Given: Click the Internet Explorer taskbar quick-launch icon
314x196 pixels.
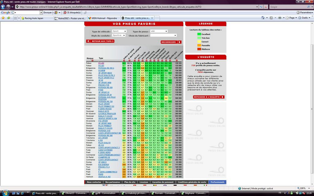Looking at the screenshot, I should point(22,193).
